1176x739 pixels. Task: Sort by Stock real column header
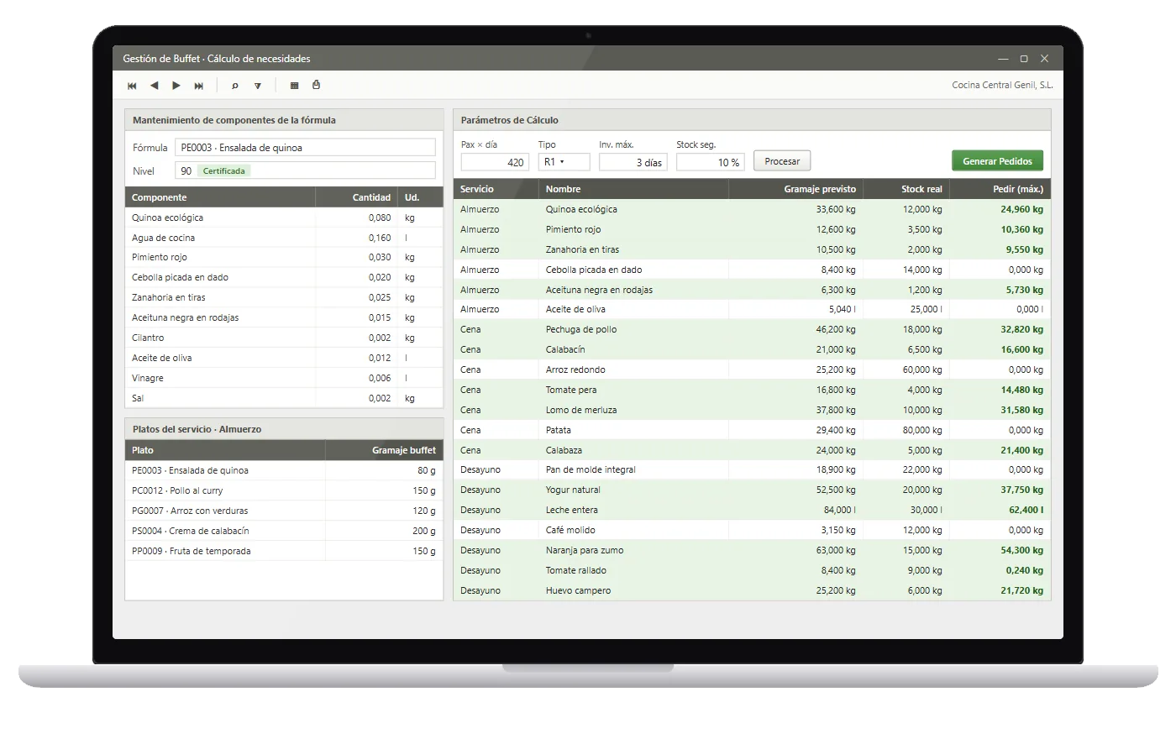(x=906, y=189)
